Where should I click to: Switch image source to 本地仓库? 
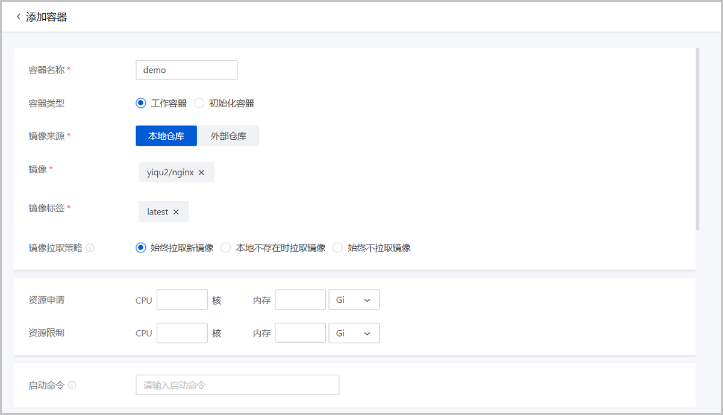167,136
